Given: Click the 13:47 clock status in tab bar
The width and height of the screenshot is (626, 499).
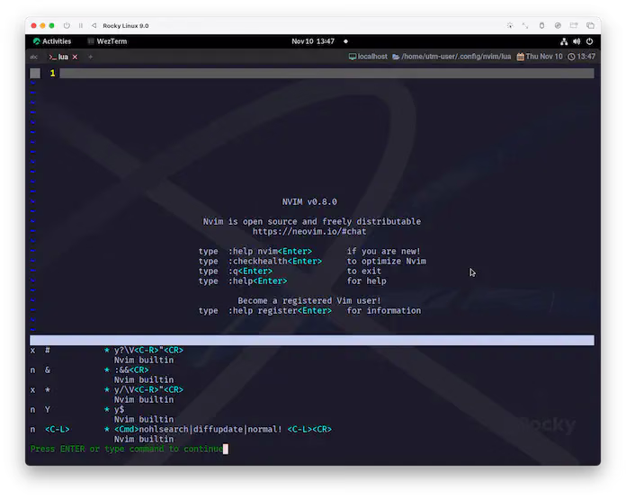Looking at the screenshot, I should pyautogui.click(x=582, y=57).
